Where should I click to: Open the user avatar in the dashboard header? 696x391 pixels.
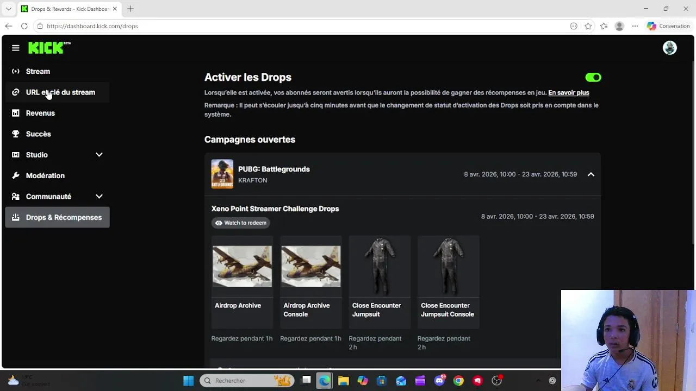tap(670, 48)
